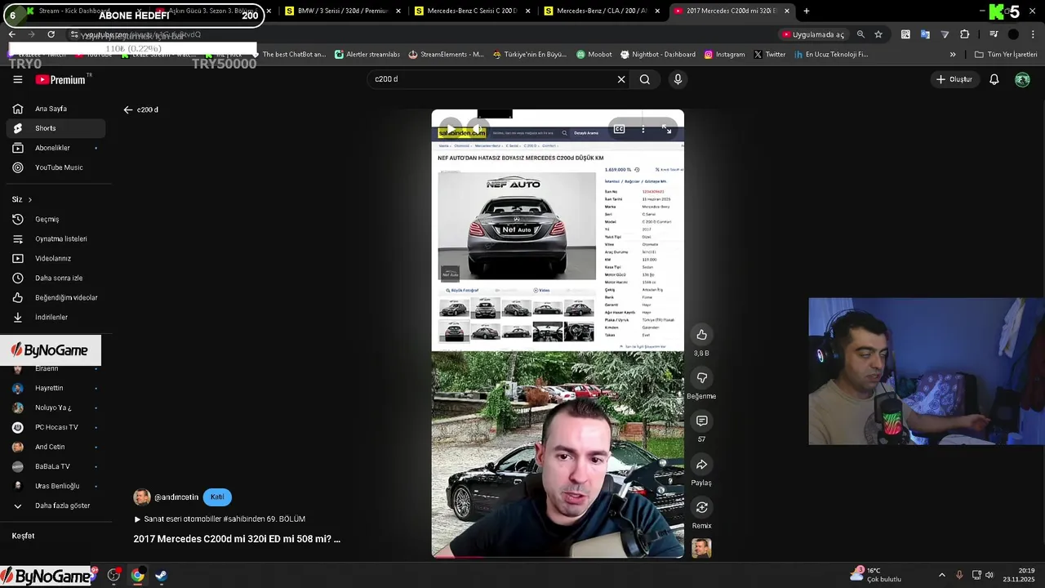Image resolution: width=1045 pixels, height=588 pixels.
Task: Click the magnifier search button
Action: click(x=645, y=79)
